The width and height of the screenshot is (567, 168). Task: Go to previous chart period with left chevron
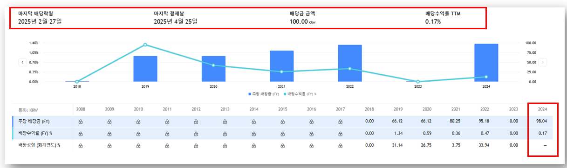coord(22,62)
